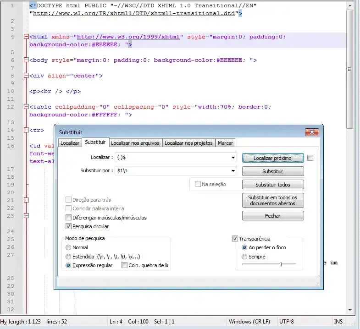Uncheck the Pesquisa circular option

[69, 226]
